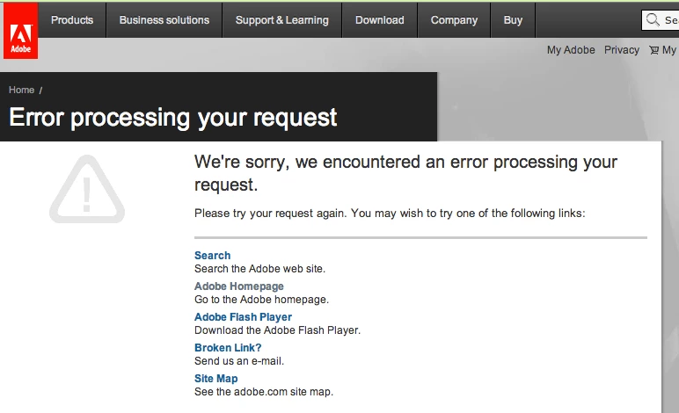
Task: Open the Download menu
Action: point(380,20)
